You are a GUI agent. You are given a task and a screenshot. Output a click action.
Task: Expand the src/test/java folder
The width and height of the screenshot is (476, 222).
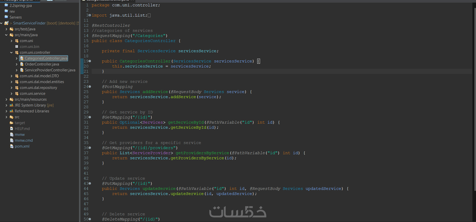[6, 29]
